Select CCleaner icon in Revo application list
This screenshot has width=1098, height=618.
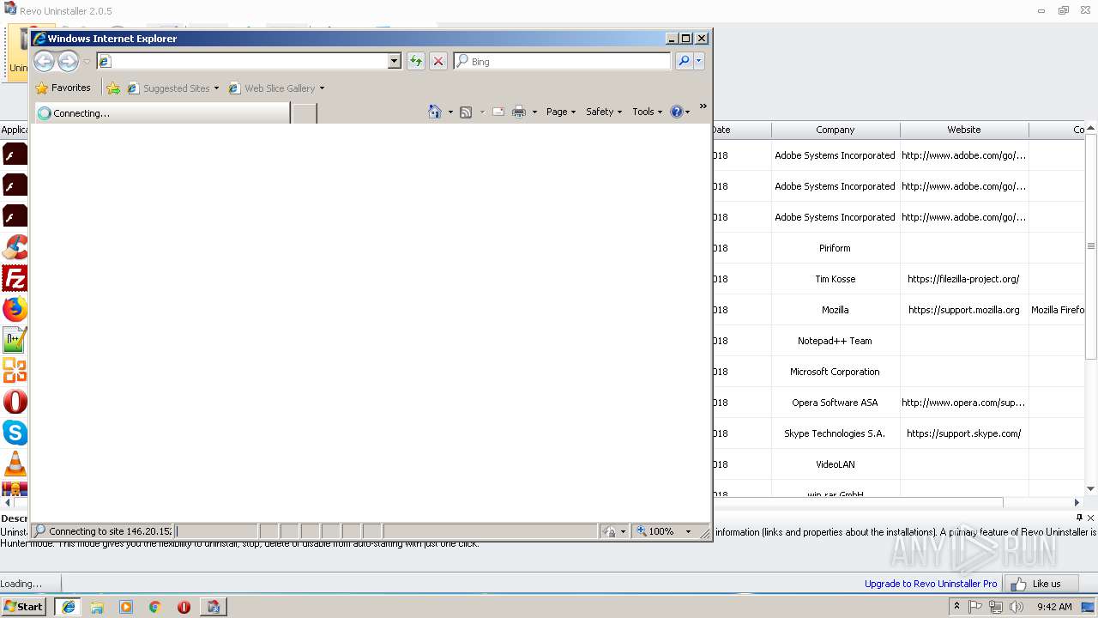tap(15, 247)
